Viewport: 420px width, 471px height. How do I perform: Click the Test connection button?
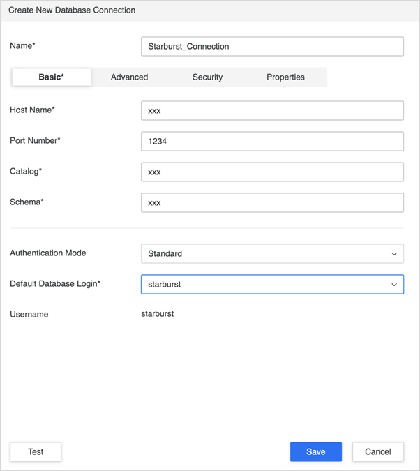(x=36, y=451)
